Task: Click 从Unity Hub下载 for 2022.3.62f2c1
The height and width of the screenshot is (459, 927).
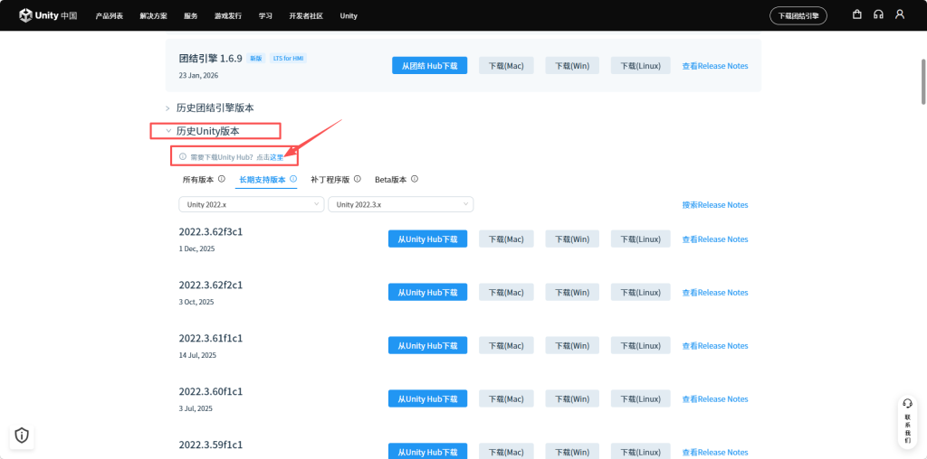Action: (427, 292)
